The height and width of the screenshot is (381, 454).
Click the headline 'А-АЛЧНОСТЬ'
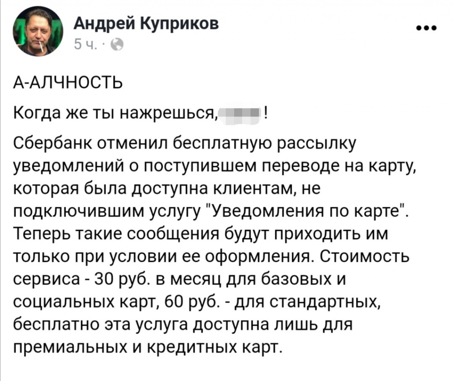[x=66, y=83]
